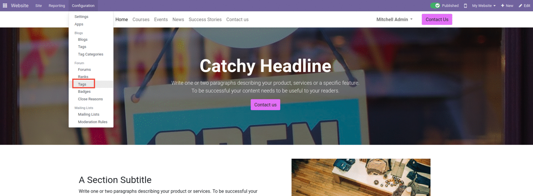Go to the Success Stories page link
Image resolution: width=533 pixels, height=196 pixels.
(x=205, y=20)
